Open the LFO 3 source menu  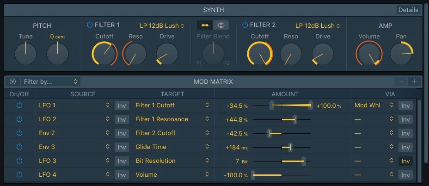74,161
